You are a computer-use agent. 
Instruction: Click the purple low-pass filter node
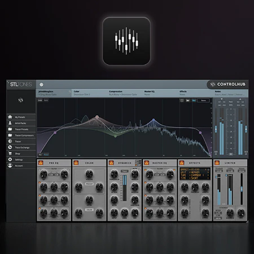point(200,133)
